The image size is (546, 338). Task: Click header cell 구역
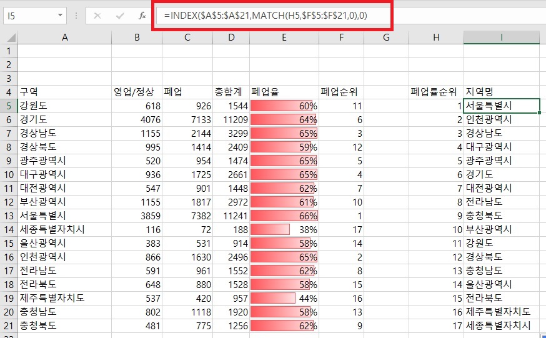(64, 92)
